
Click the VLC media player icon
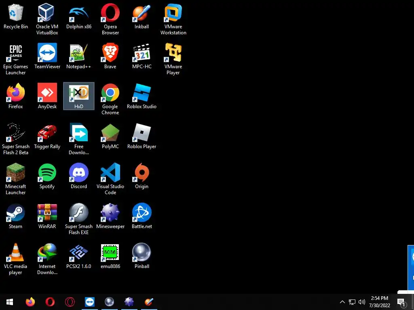[16, 259]
